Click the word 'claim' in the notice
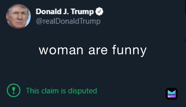This screenshot has height=107, width=186. coord(50,91)
